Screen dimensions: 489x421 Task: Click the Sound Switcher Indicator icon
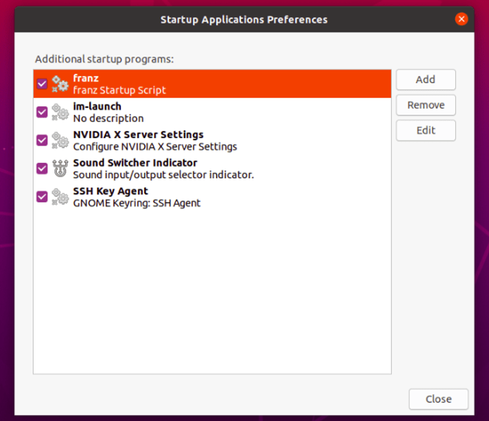60,169
